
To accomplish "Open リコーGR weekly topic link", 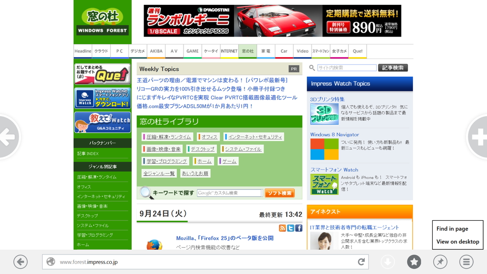I will pyautogui.click(x=211, y=88).
